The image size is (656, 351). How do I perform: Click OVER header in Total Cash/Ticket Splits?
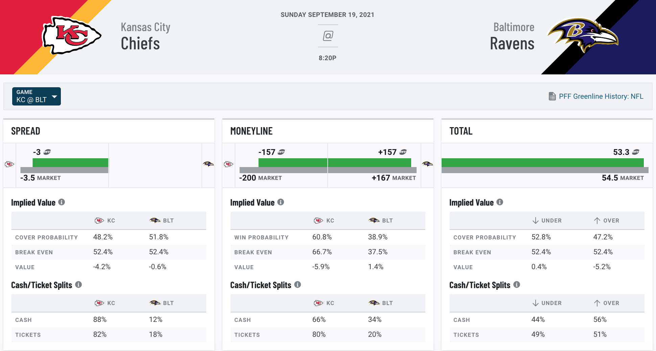click(x=607, y=303)
